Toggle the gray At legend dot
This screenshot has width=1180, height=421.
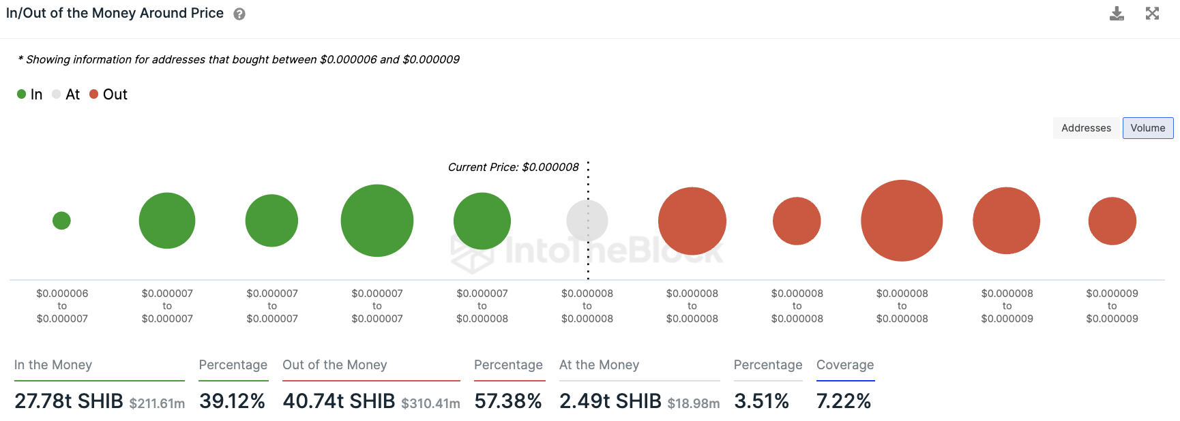[57, 94]
